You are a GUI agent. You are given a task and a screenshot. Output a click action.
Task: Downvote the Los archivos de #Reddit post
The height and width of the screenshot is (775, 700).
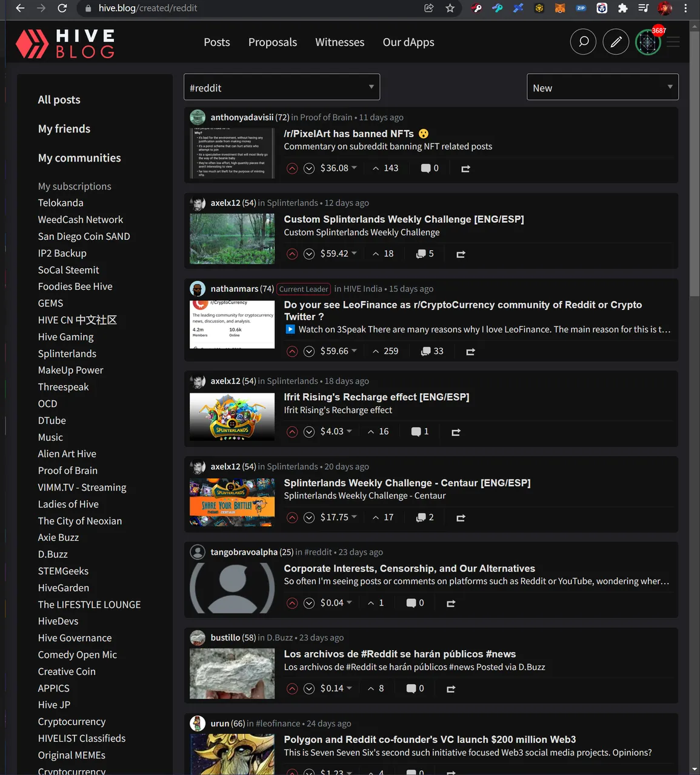coord(309,688)
